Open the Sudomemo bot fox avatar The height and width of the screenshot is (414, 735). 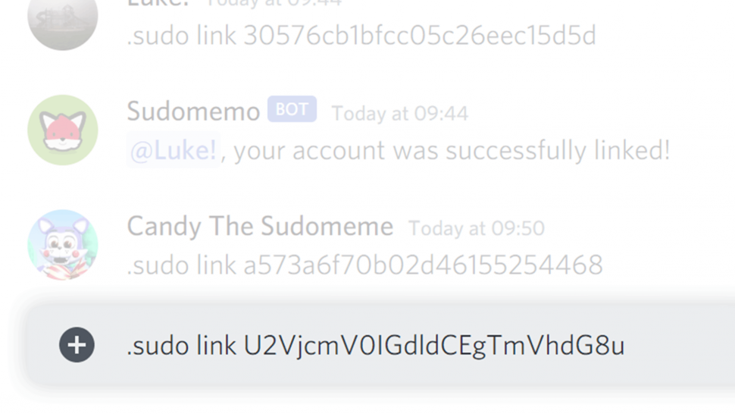coord(63,130)
